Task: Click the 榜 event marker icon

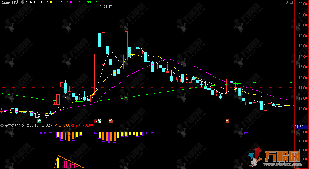Action: click(x=228, y=121)
